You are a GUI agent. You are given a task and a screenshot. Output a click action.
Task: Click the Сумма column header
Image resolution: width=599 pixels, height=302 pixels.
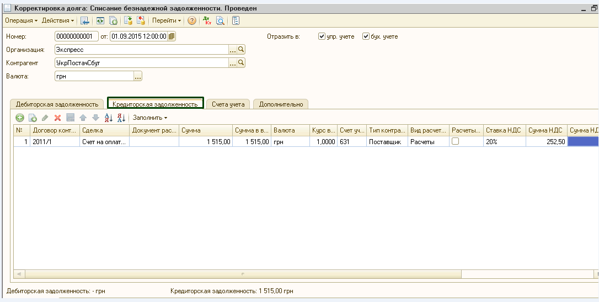(x=206, y=130)
